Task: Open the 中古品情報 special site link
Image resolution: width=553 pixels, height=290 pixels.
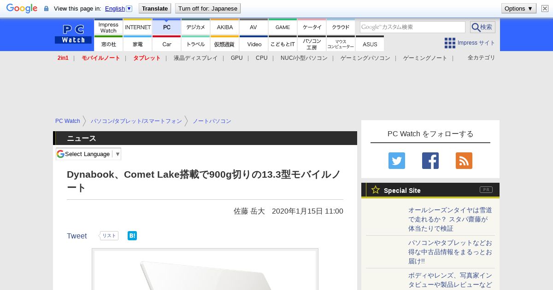Action: (450, 252)
